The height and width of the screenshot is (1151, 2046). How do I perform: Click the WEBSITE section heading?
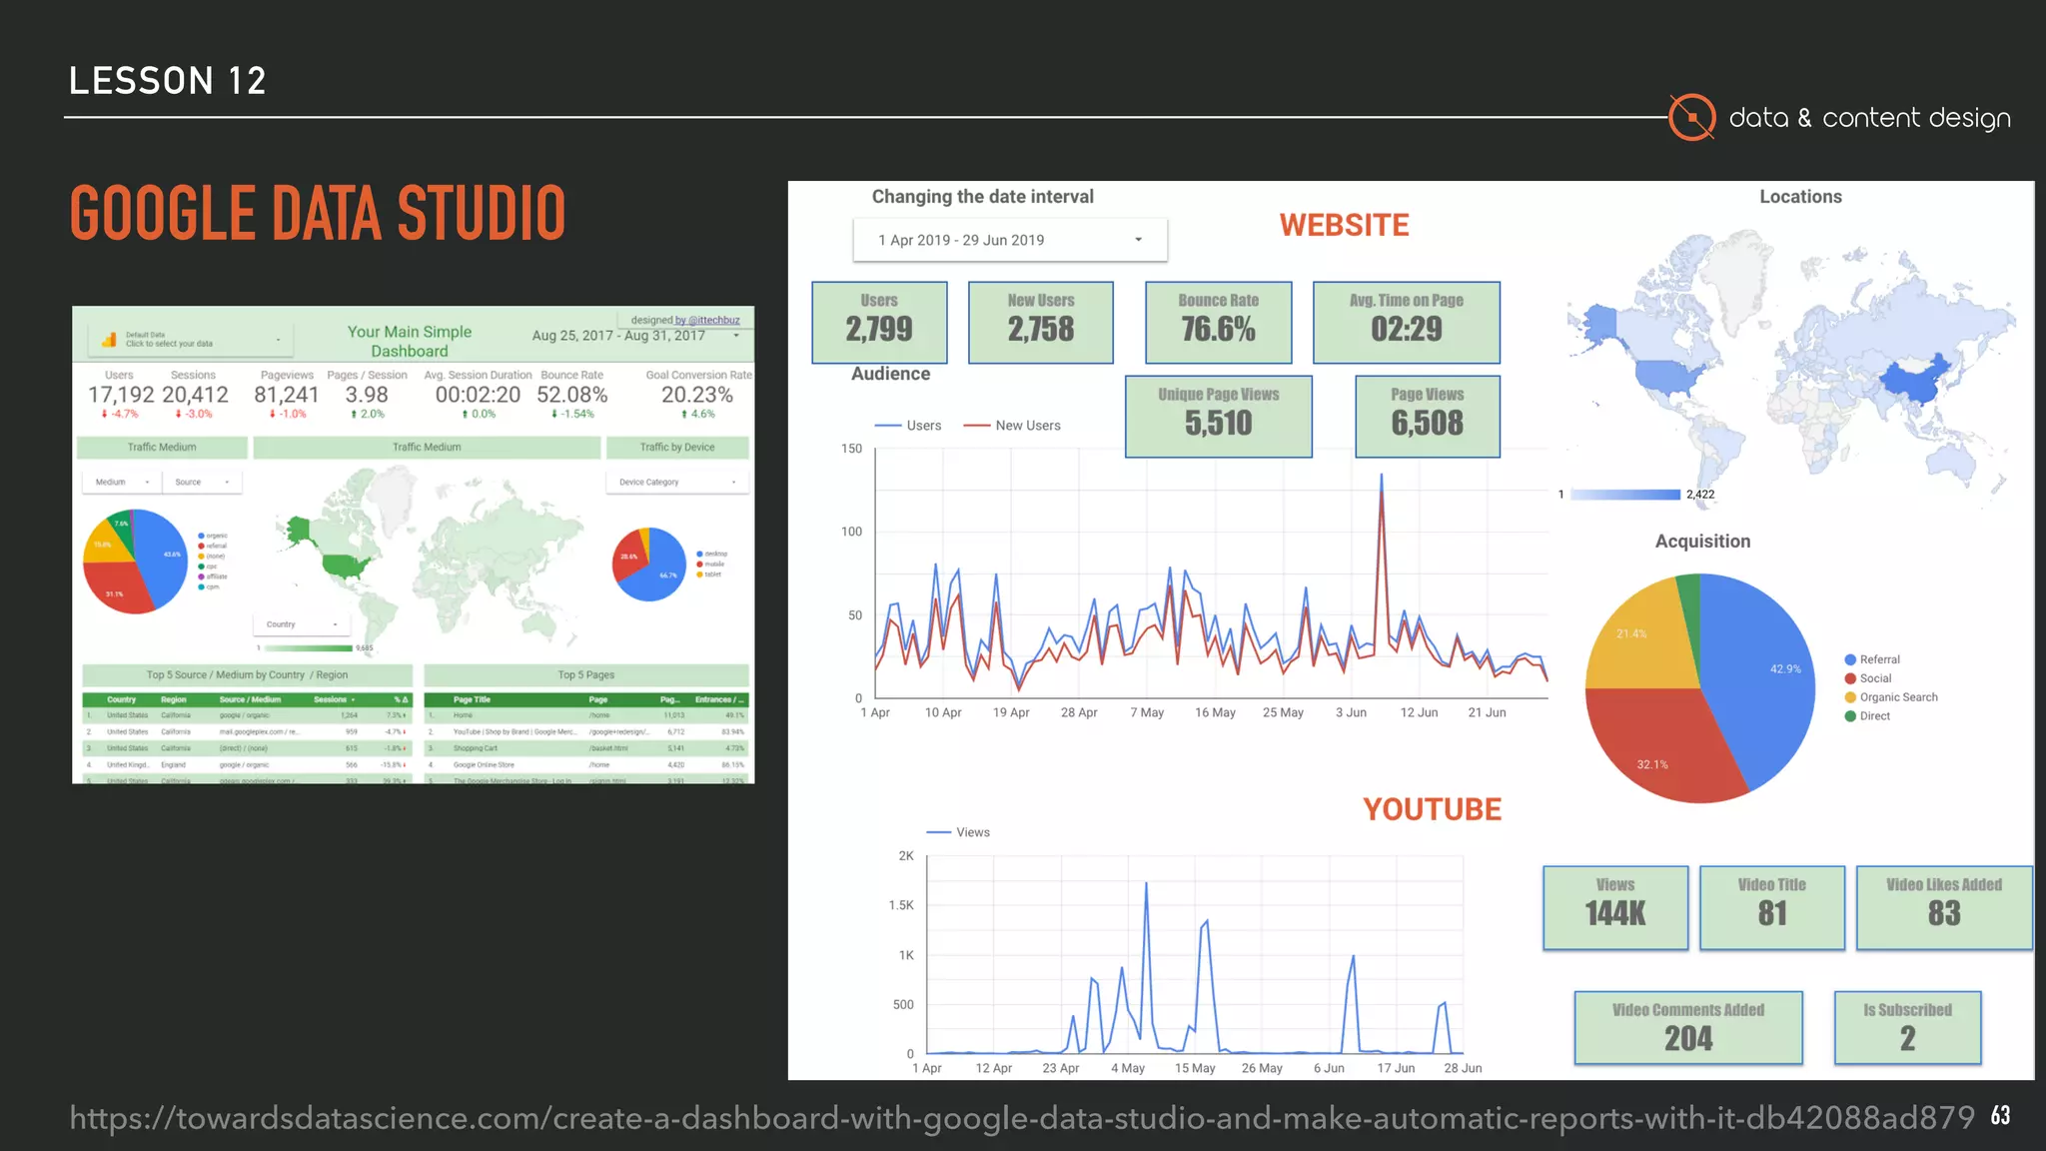[x=1344, y=226]
